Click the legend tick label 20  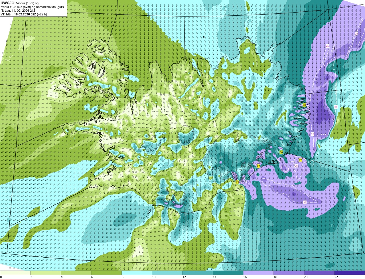point(306,277)
